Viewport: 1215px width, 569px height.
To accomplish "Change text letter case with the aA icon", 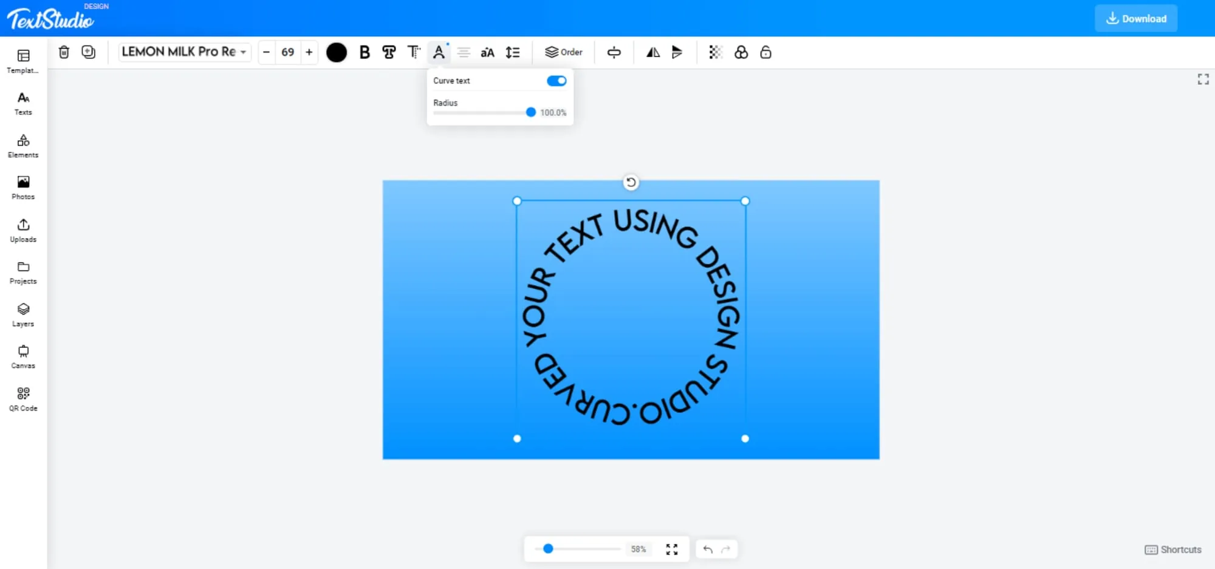I will 487,52.
